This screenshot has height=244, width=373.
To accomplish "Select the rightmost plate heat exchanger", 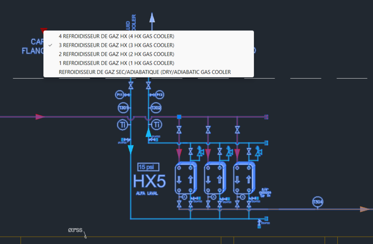I will coord(244,178).
